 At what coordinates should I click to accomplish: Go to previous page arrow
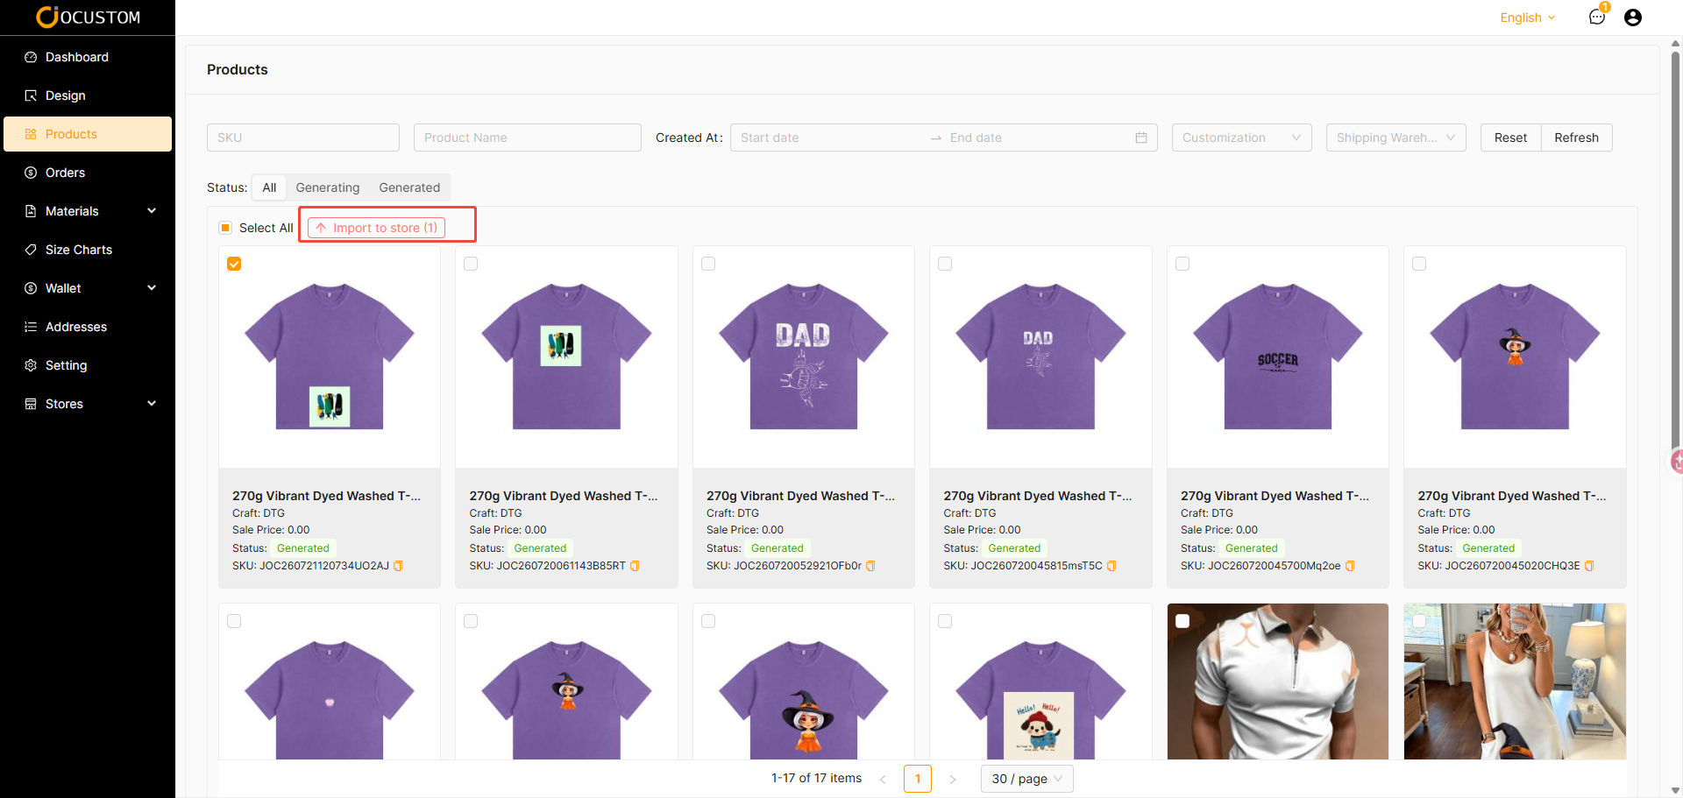tap(883, 779)
